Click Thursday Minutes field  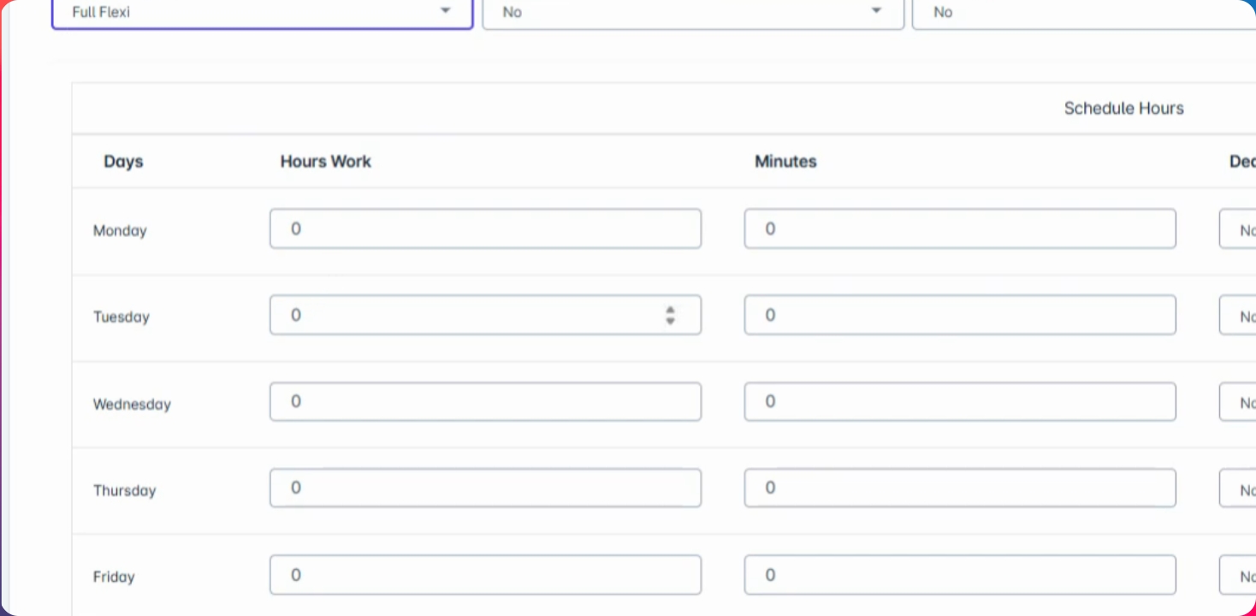[959, 489]
